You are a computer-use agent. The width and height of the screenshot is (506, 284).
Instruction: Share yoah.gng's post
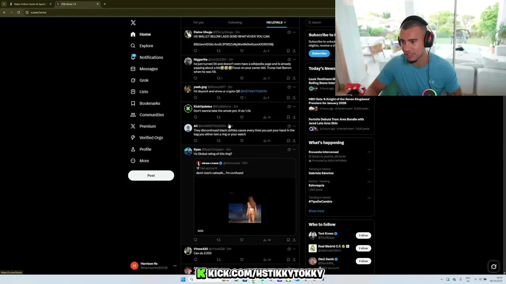coord(294,97)
